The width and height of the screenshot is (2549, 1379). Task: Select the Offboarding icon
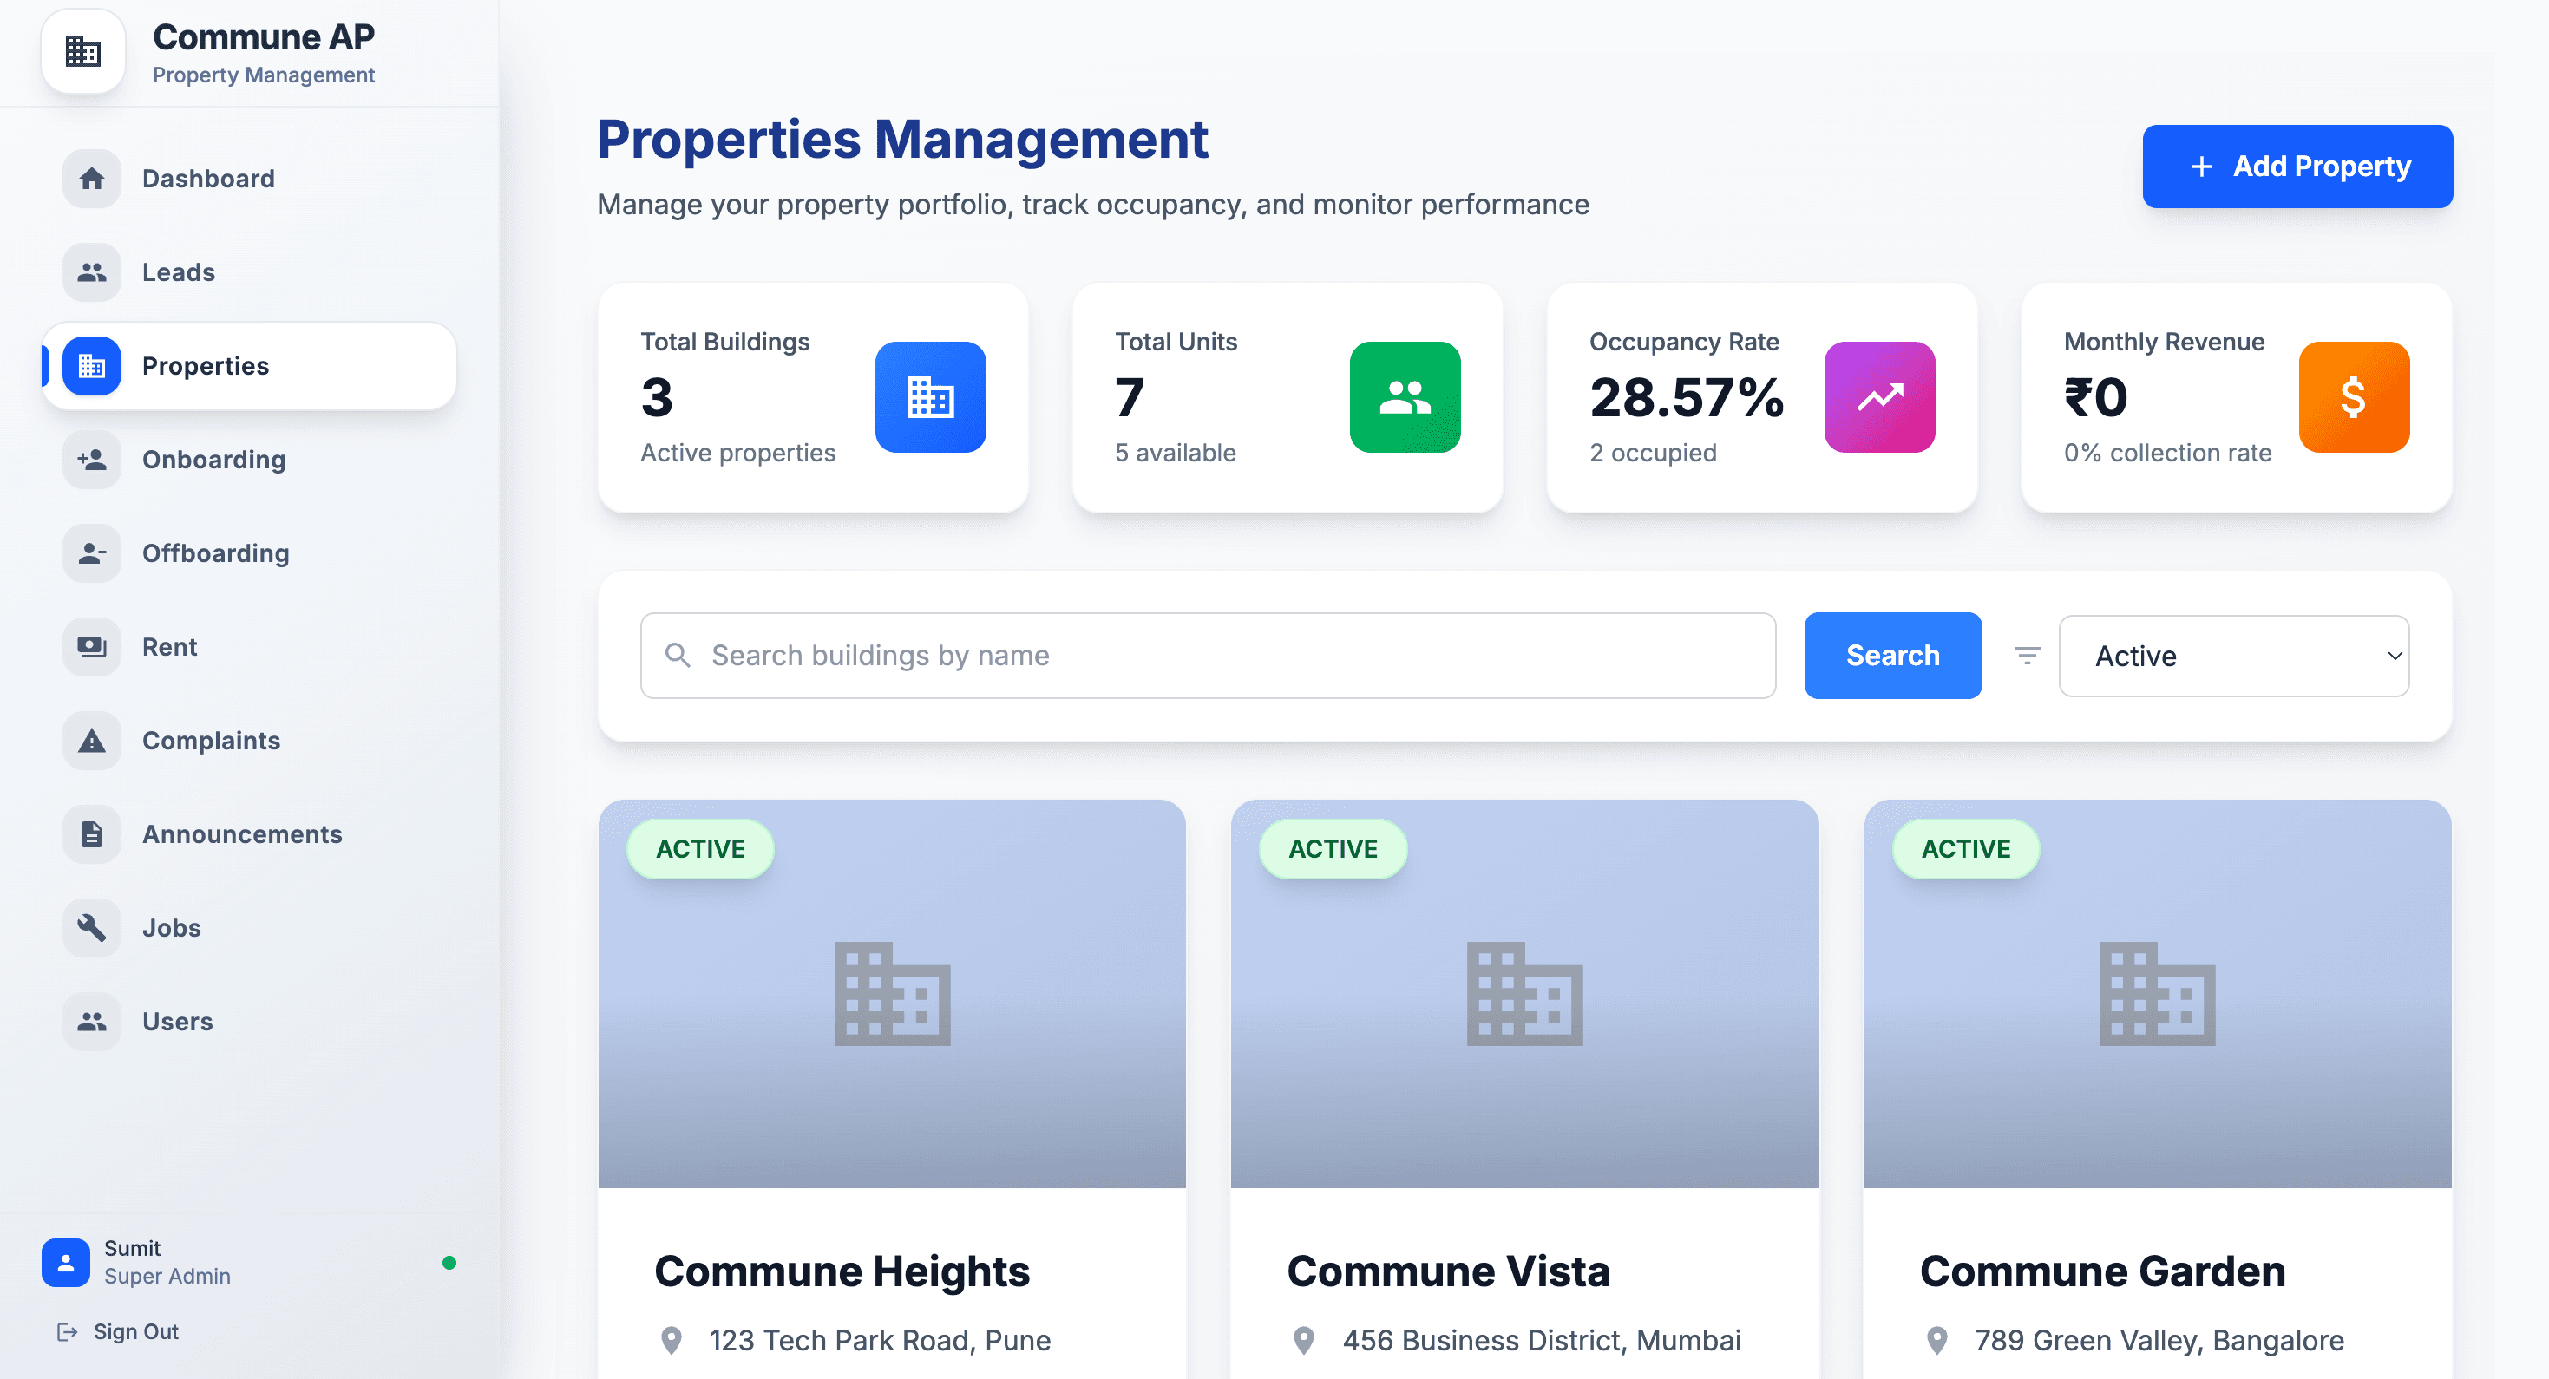91,553
